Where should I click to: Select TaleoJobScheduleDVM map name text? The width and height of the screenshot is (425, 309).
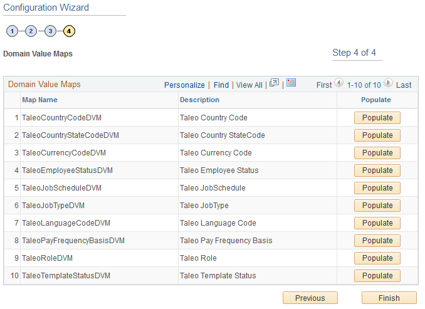62,188
